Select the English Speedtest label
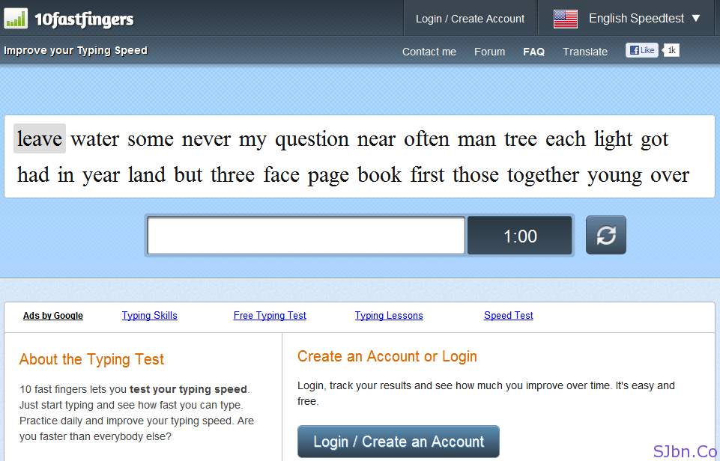 636,19
